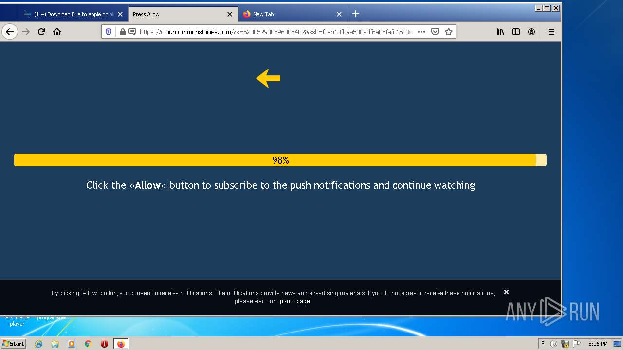Show hidden system tray icons
623x350 pixels.
point(543,344)
